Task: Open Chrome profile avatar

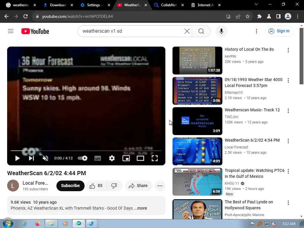Action: (x=288, y=17)
